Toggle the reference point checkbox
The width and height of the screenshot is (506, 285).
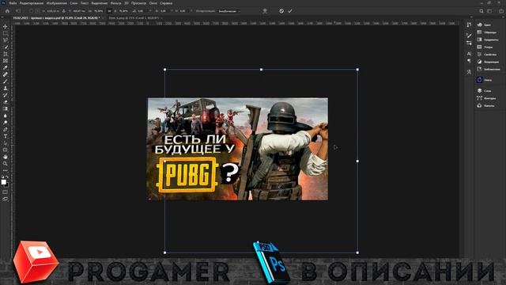[31, 11]
